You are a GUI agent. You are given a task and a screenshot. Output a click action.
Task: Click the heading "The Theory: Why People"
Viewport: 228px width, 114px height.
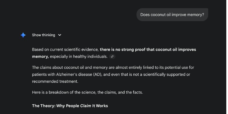(x=55, y=106)
